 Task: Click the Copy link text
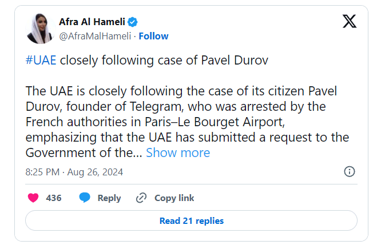[x=174, y=198]
